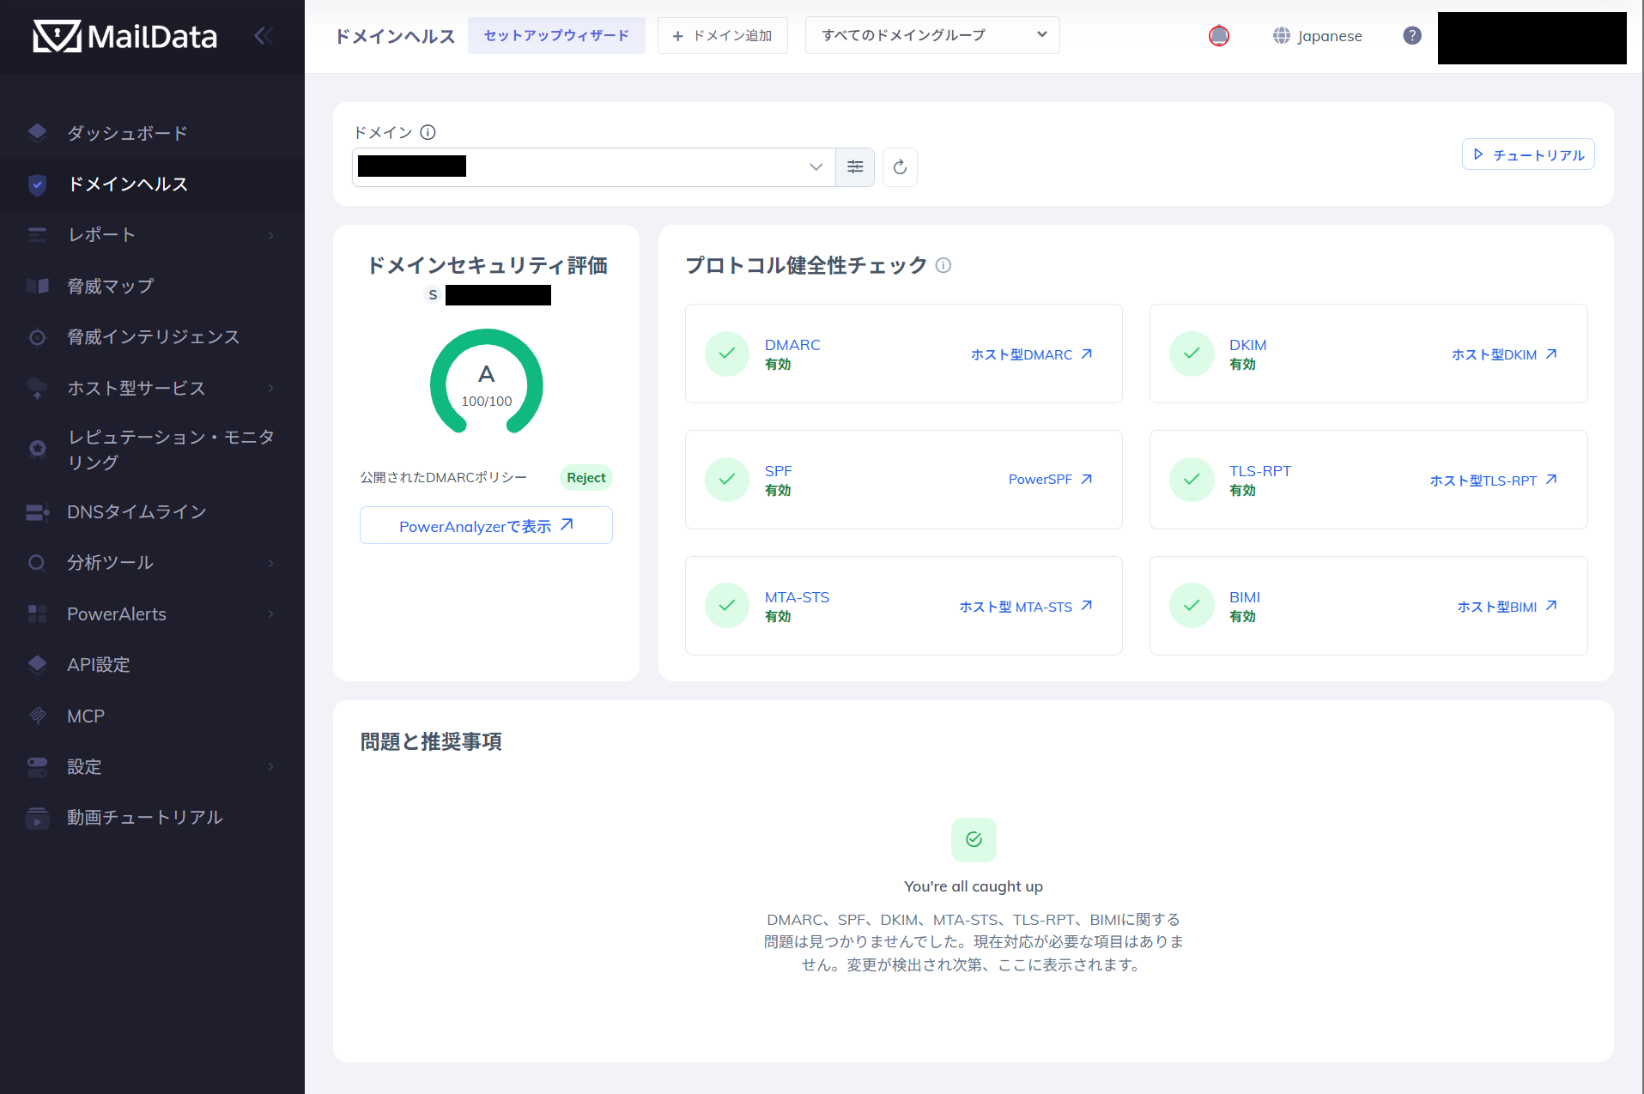Open MCP in the sidebar
Viewport: 1644px width, 1094px height.
tap(86, 716)
